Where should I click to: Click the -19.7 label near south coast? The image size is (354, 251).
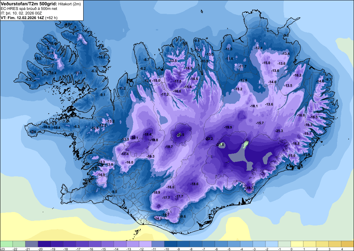(250, 188)
